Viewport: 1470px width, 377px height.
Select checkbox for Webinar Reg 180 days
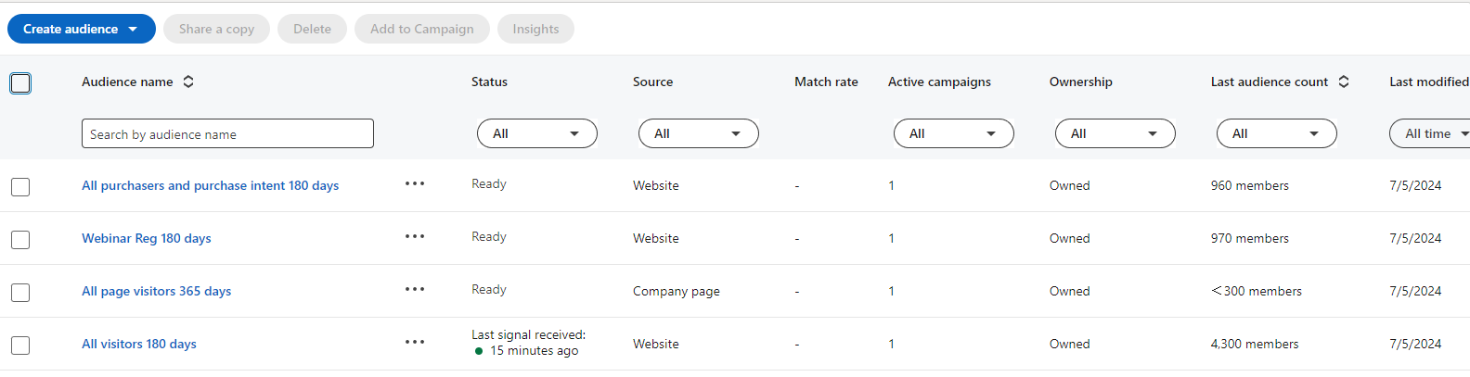[x=20, y=240]
